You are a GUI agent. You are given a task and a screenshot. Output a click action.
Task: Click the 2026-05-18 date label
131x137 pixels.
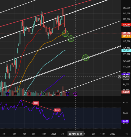(x=76, y=134)
